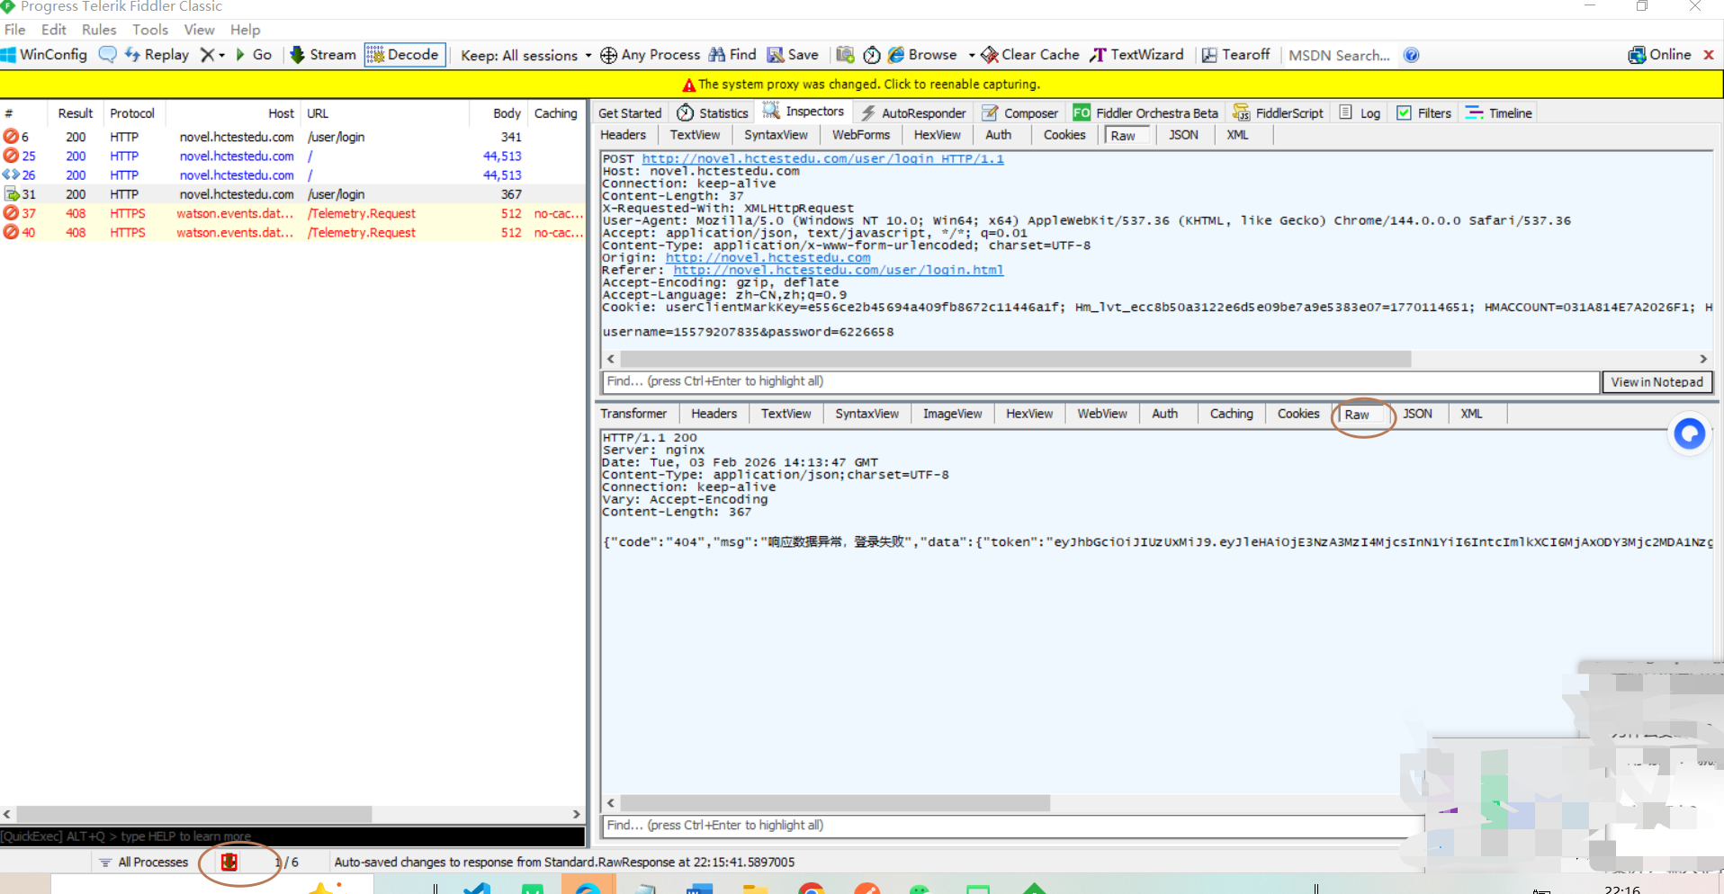Viewport: 1724px width, 894px height.
Task: Click View in Notepad button
Action: (x=1657, y=381)
